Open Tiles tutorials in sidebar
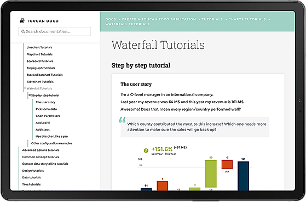306x202 pixels. 31,184
